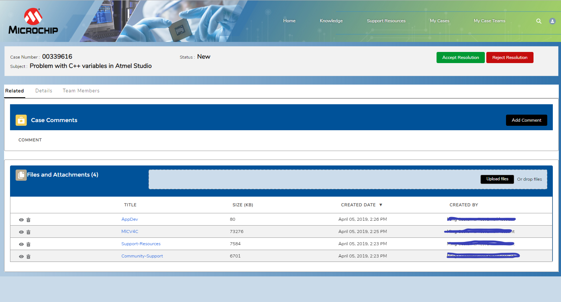
Task: Delete Community-Support file using trash icon
Action: click(x=28, y=257)
